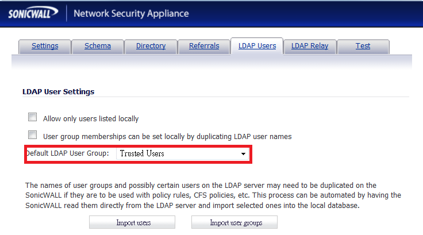Click the 'Allow only users listed locally' label
Screen dimensions: 423x235
91,119
